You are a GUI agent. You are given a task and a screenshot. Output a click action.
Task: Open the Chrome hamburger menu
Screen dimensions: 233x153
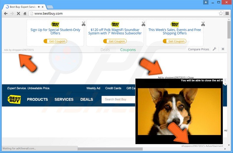point(227,13)
